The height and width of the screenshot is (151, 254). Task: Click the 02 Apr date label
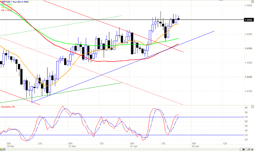tap(196, 146)
